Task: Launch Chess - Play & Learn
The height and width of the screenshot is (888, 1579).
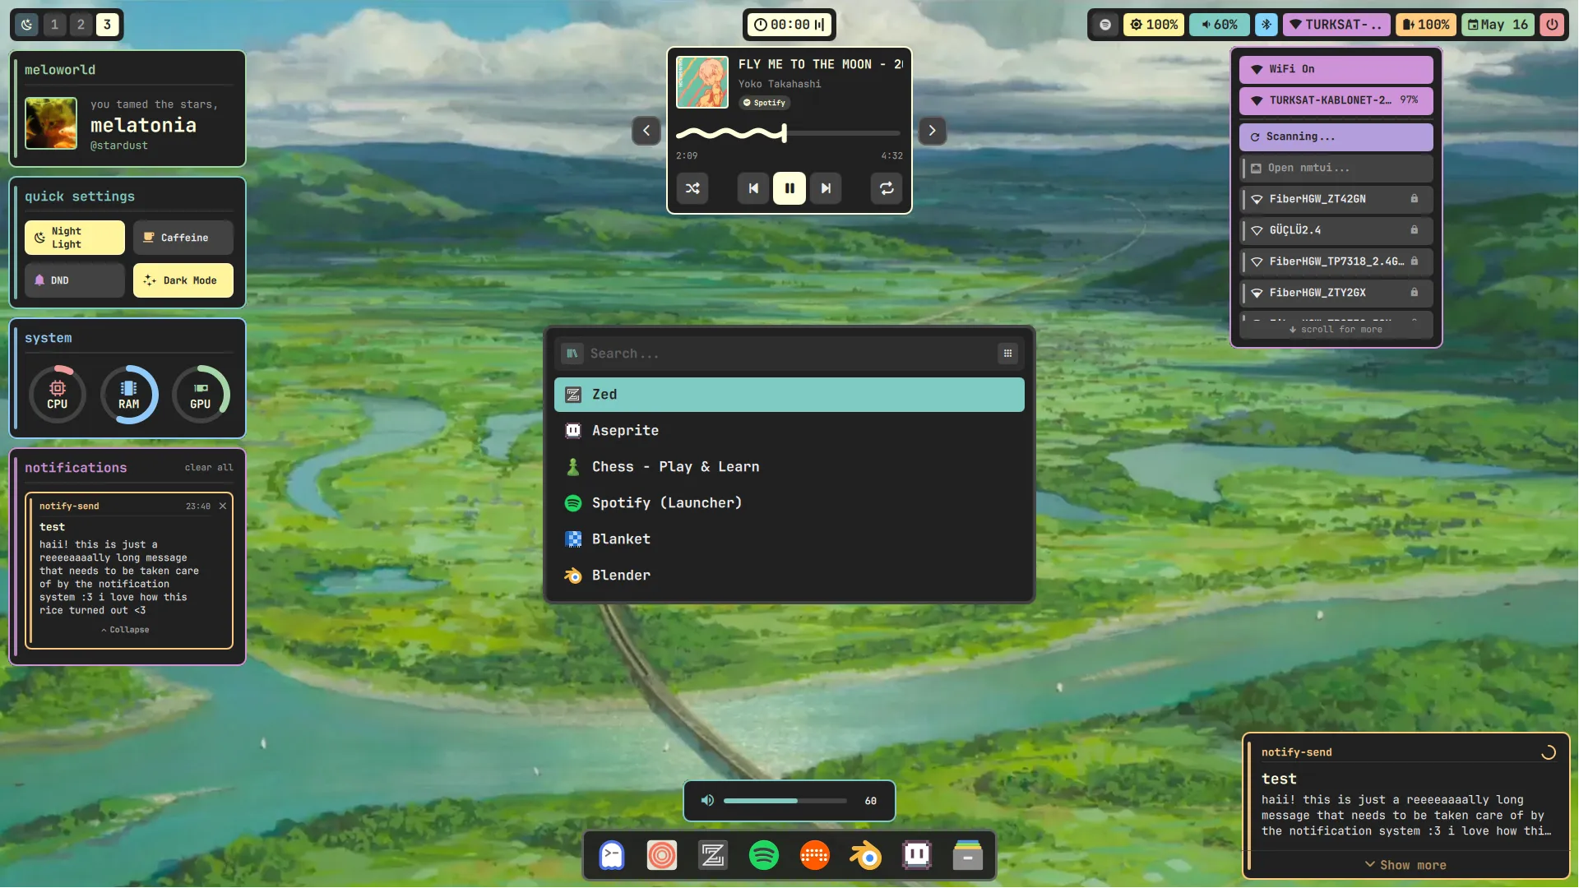Action: [x=789, y=467]
